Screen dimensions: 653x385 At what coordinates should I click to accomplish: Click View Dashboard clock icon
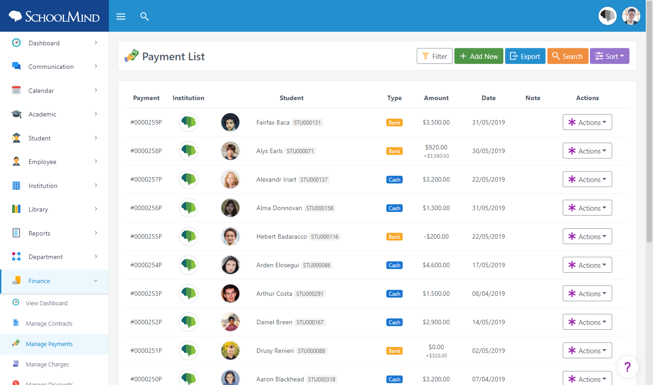(x=16, y=303)
